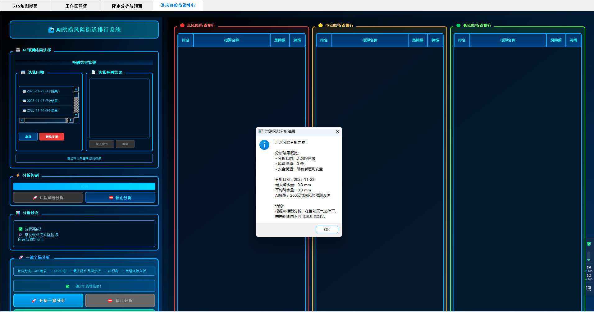The width and height of the screenshot is (594, 312).
Task: Click the green shield icon in the side widget
Action: pyautogui.click(x=588, y=244)
